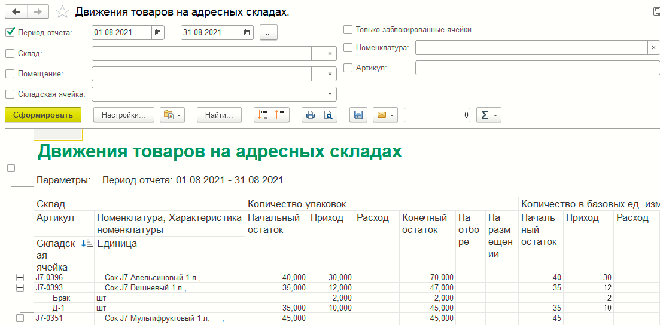Open calendar for report start date

158,33
